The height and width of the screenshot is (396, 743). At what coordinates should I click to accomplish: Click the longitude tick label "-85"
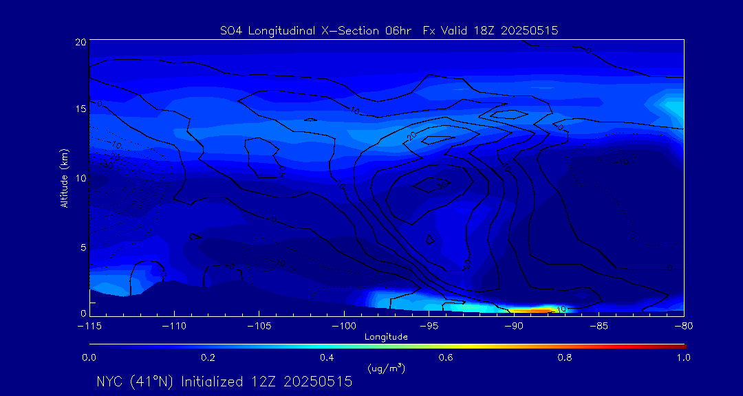click(599, 327)
